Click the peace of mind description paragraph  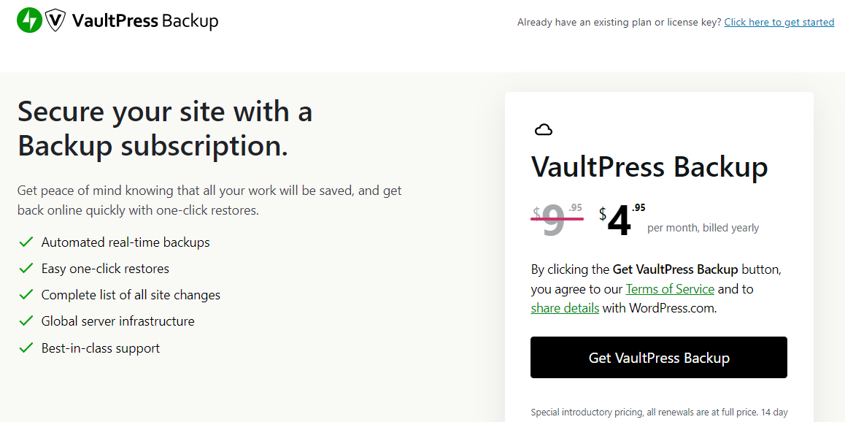[x=209, y=199]
